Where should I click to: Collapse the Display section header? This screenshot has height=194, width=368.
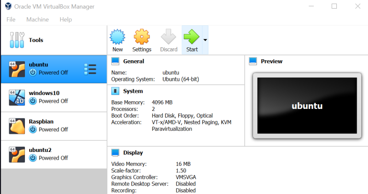point(133,152)
